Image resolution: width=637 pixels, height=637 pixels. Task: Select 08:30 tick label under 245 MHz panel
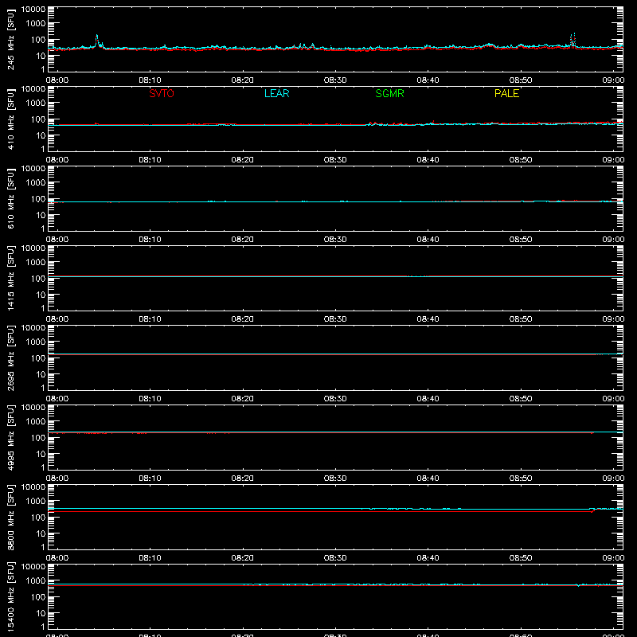(335, 80)
